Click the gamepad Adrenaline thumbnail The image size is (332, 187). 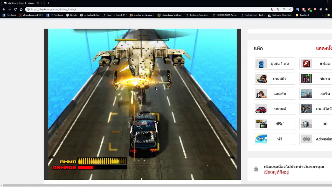tap(306, 139)
